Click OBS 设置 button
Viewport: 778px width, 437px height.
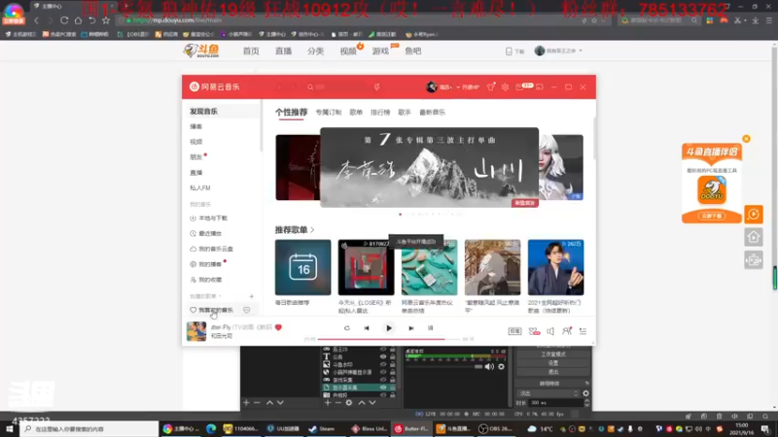pyautogui.click(x=553, y=362)
